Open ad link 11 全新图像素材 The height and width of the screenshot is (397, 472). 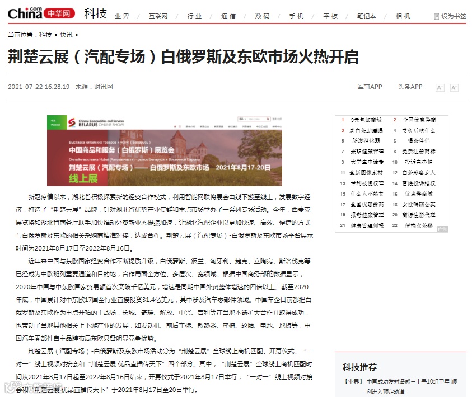tap(366, 173)
